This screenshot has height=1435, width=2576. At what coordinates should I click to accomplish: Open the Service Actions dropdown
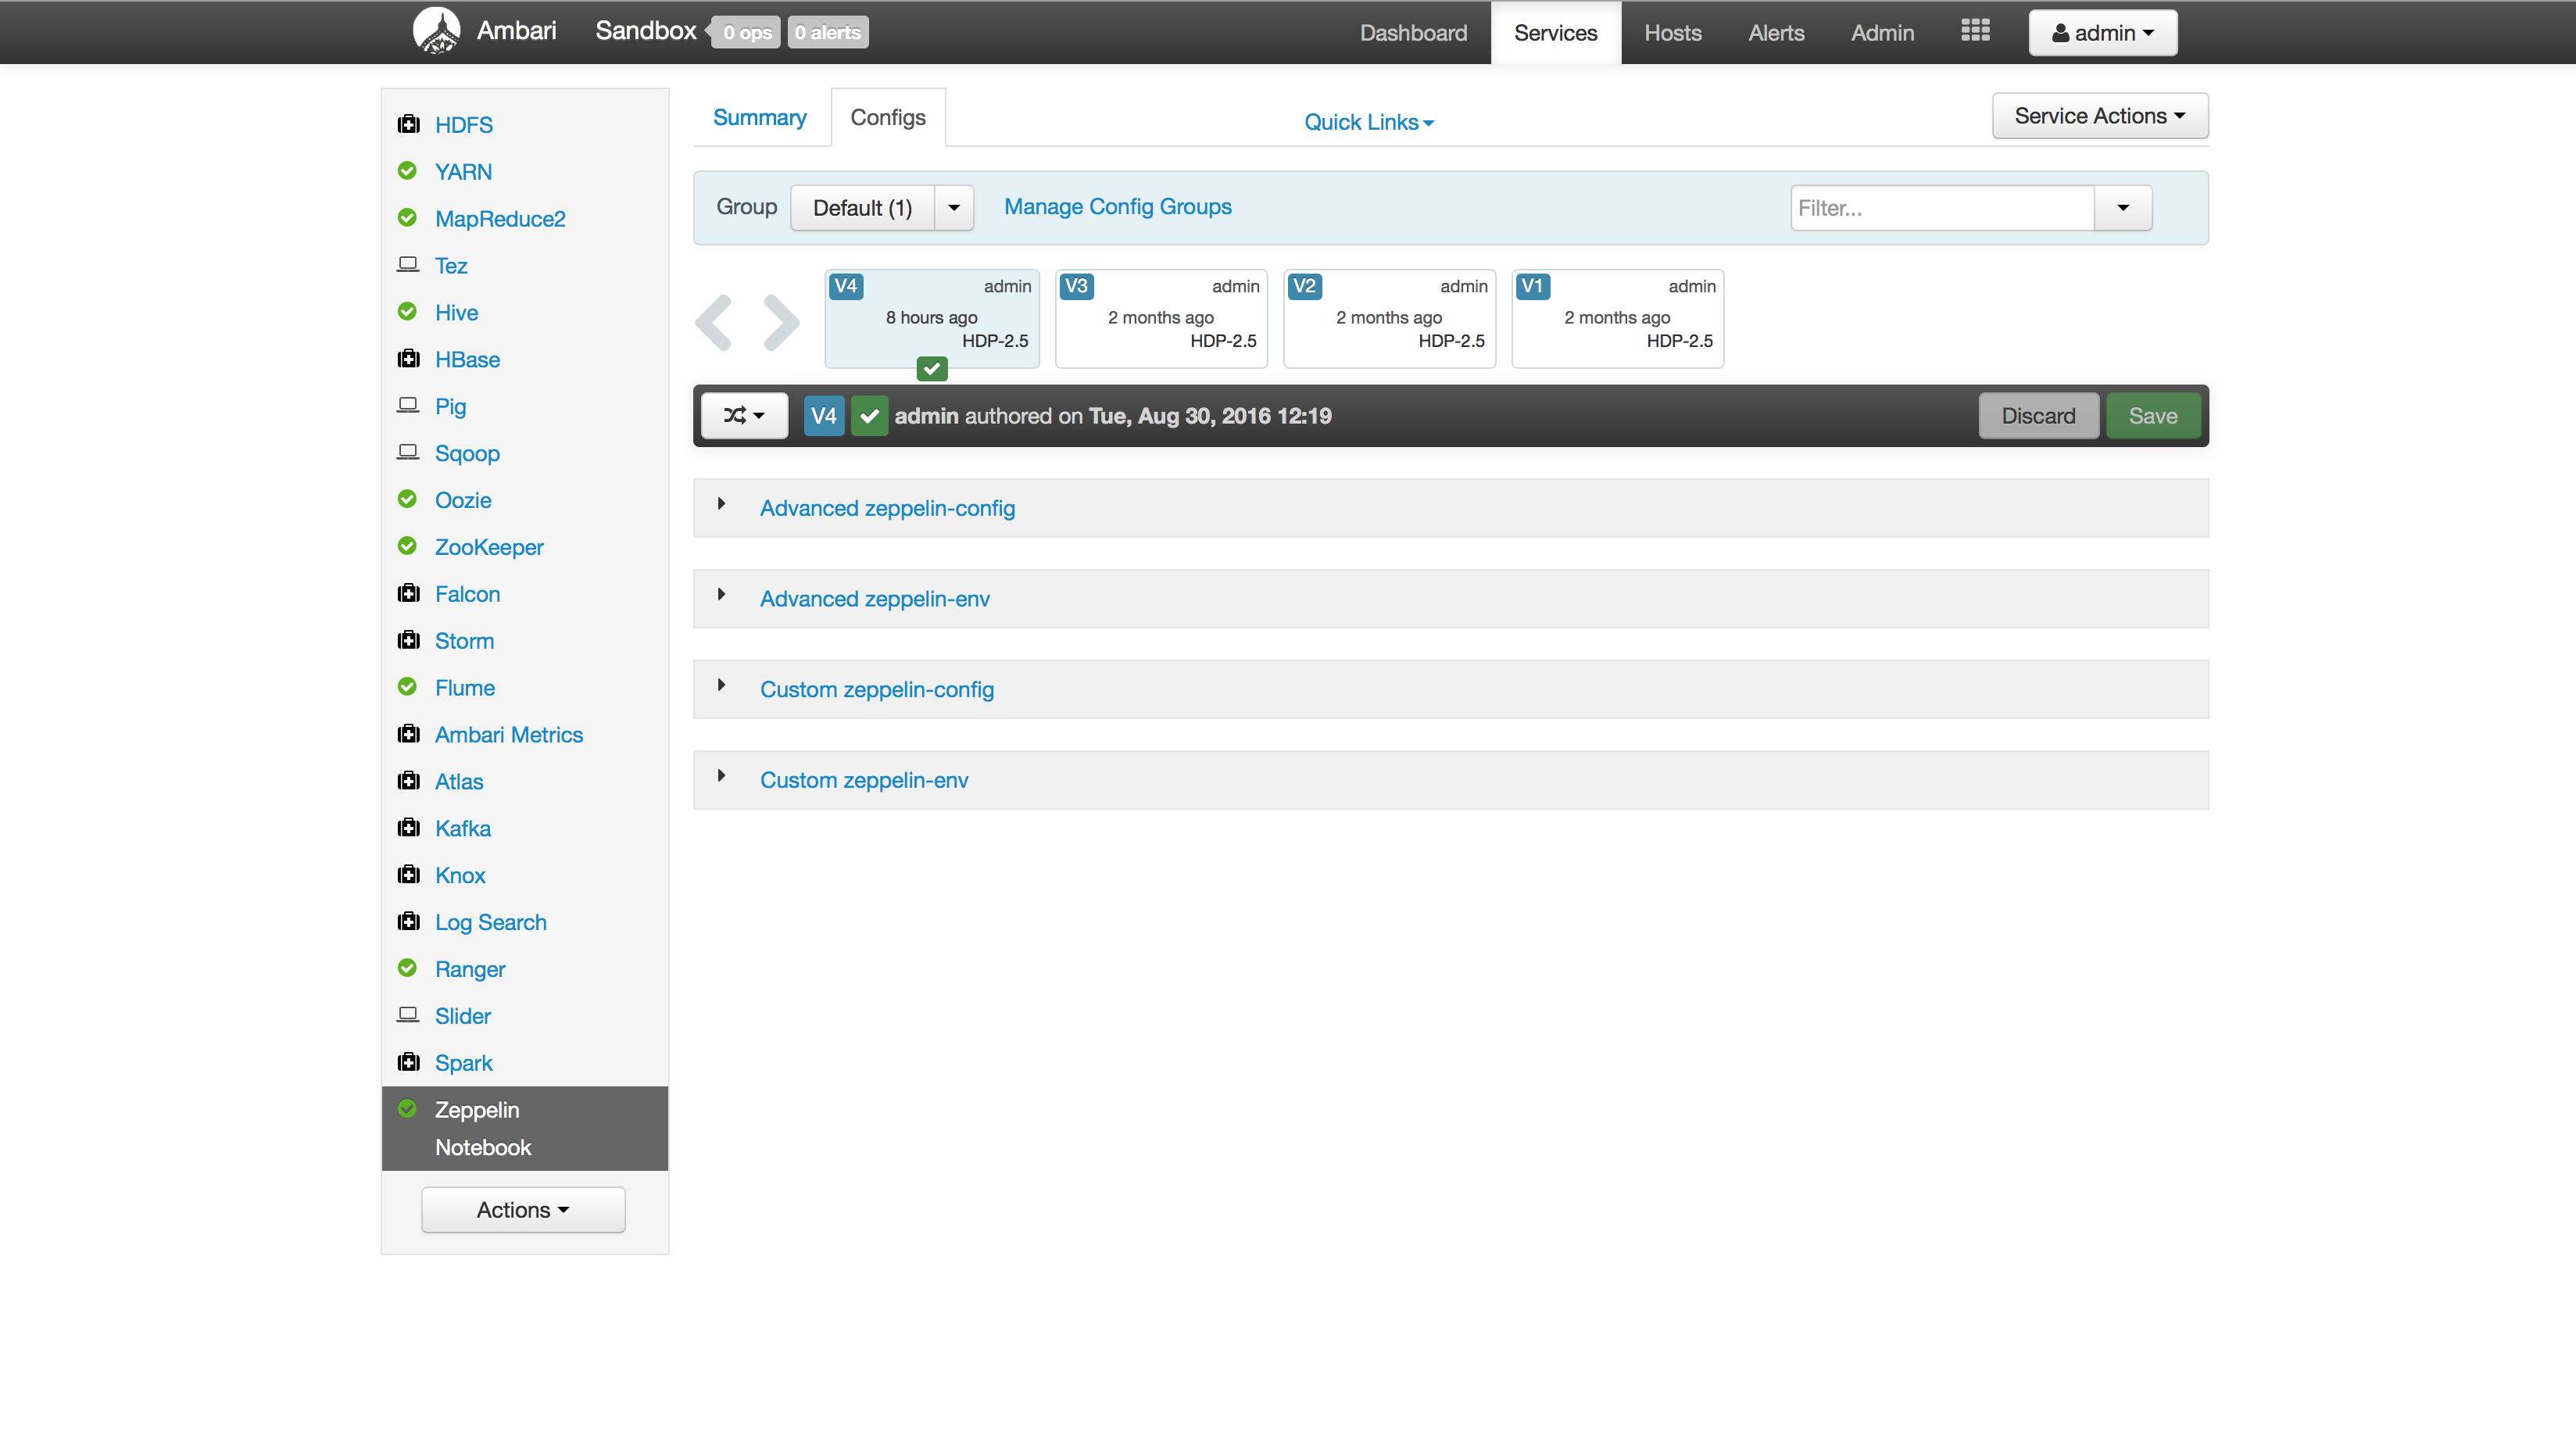(x=2100, y=115)
